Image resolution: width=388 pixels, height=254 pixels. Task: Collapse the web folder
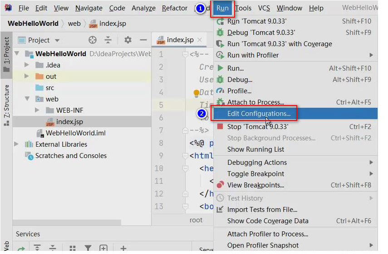click(x=27, y=99)
